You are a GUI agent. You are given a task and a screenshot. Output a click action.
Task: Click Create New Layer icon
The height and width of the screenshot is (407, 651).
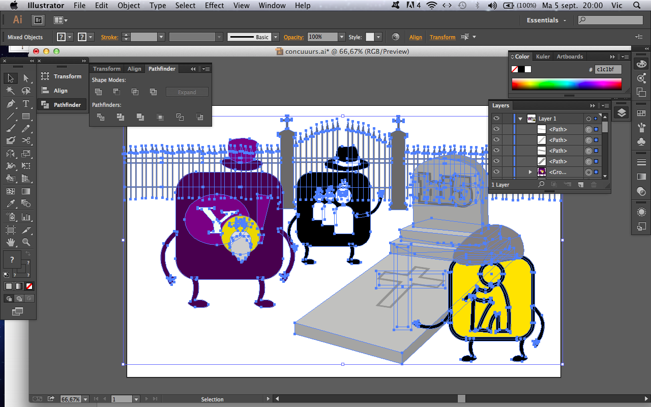(580, 185)
